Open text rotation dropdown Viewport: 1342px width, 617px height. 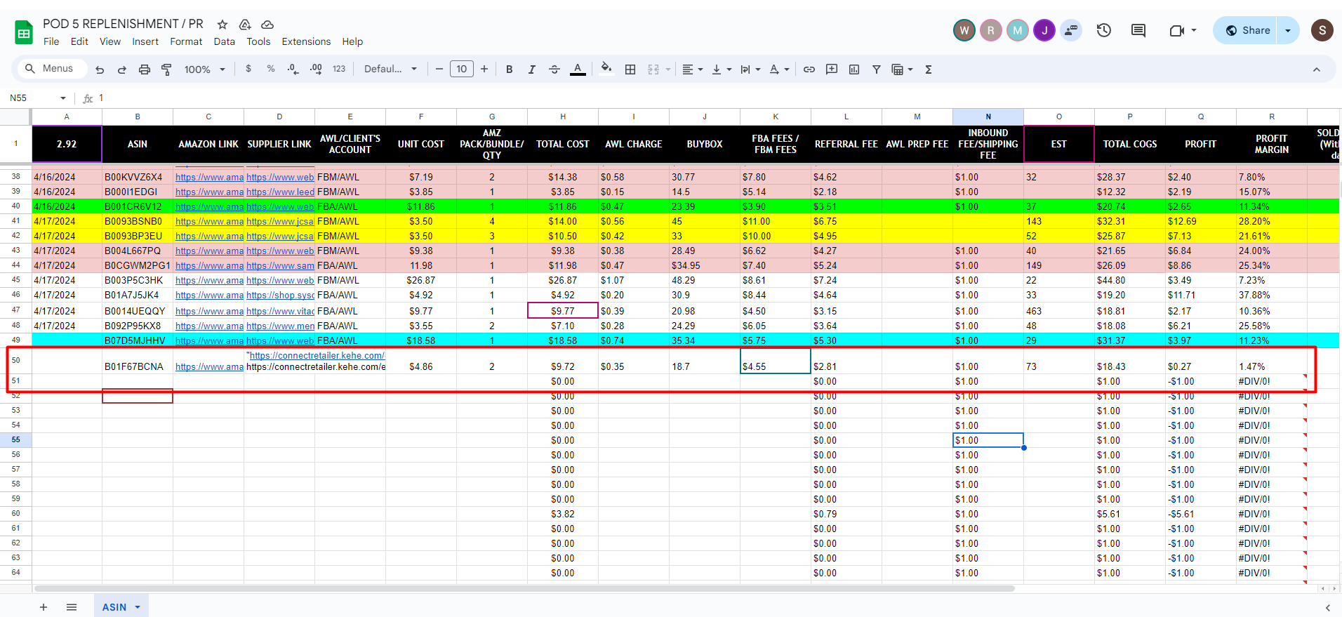(x=779, y=69)
